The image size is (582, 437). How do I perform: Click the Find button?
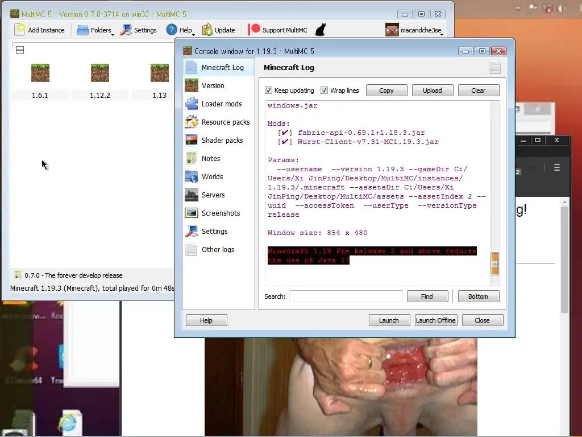(x=427, y=296)
